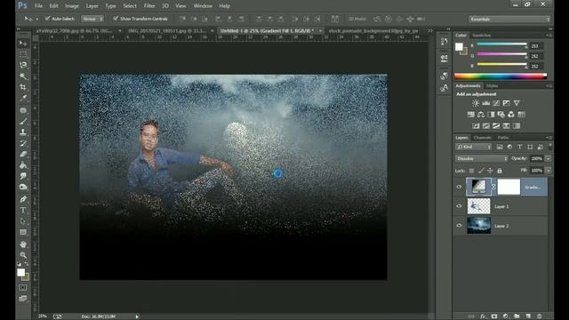Add a Levels adjustment

(485, 103)
